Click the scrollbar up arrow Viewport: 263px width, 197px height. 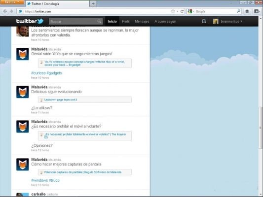point(261,18)
